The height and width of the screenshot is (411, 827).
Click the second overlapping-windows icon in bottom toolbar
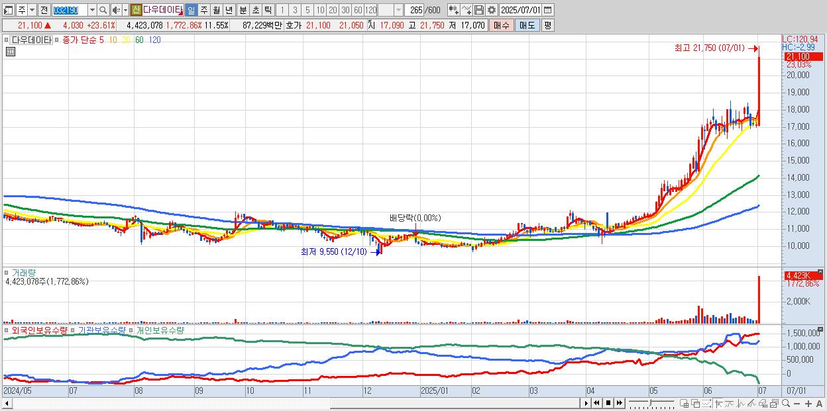[x=696, y=403]
